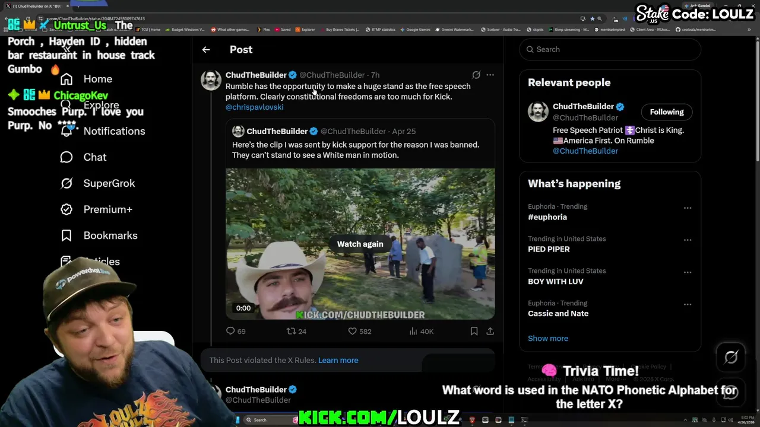Open more options for PIED PIPER trend
Image resolution: width=760 pixels, height=427 pixels.
click(687, 240)
